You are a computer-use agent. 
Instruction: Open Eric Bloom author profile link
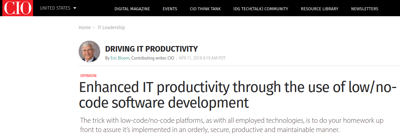120,58
